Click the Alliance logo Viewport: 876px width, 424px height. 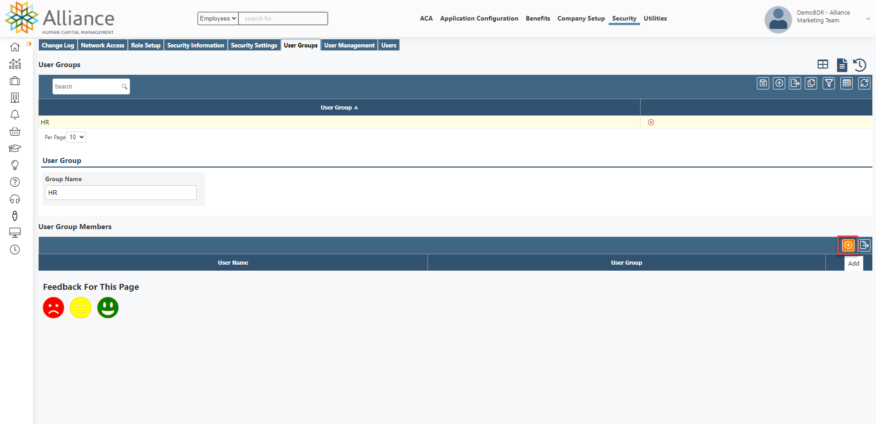point(60,18)
